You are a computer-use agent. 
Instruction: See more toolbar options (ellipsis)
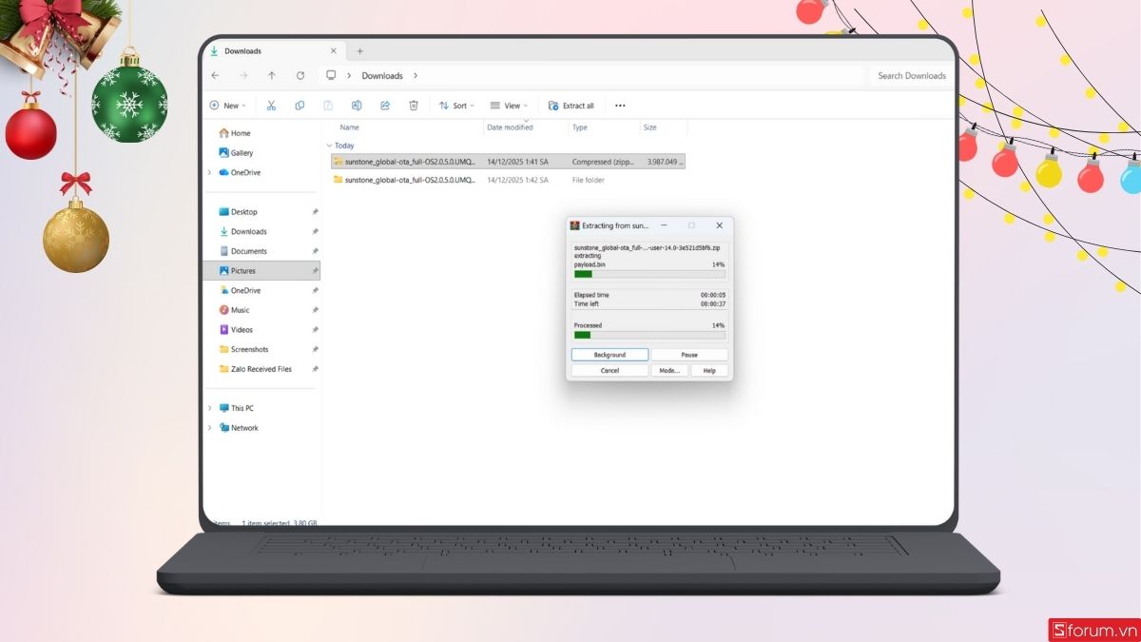coord(620,105)
